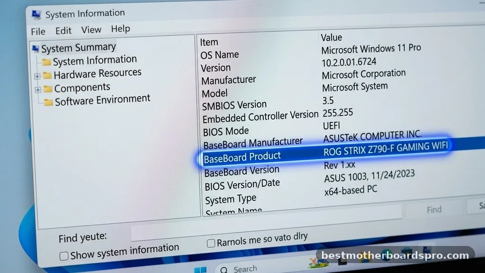Open the Edit menu
Image resolution: width=485 pixels, height=273 pixels.
(x=63, y=31)
